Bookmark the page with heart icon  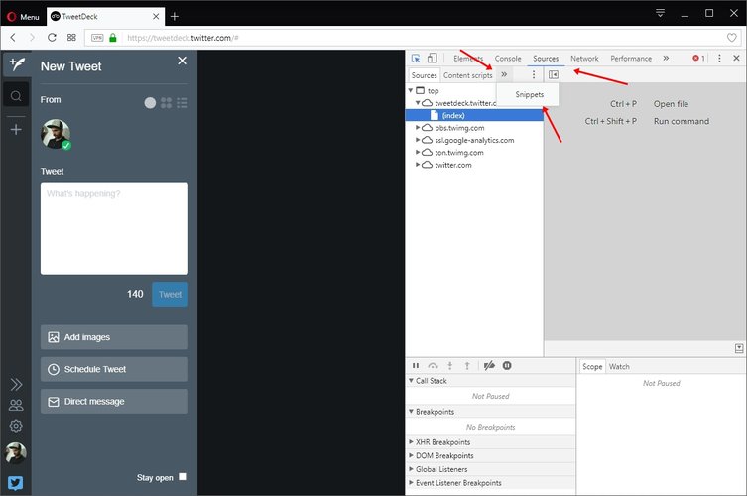[732, 37]
